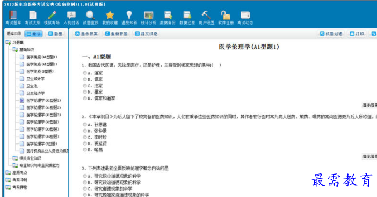Open 医学免疫 (A1型题1) in tree
The height and width of the screenshot is (197, 377).
(x=39, y=57)
